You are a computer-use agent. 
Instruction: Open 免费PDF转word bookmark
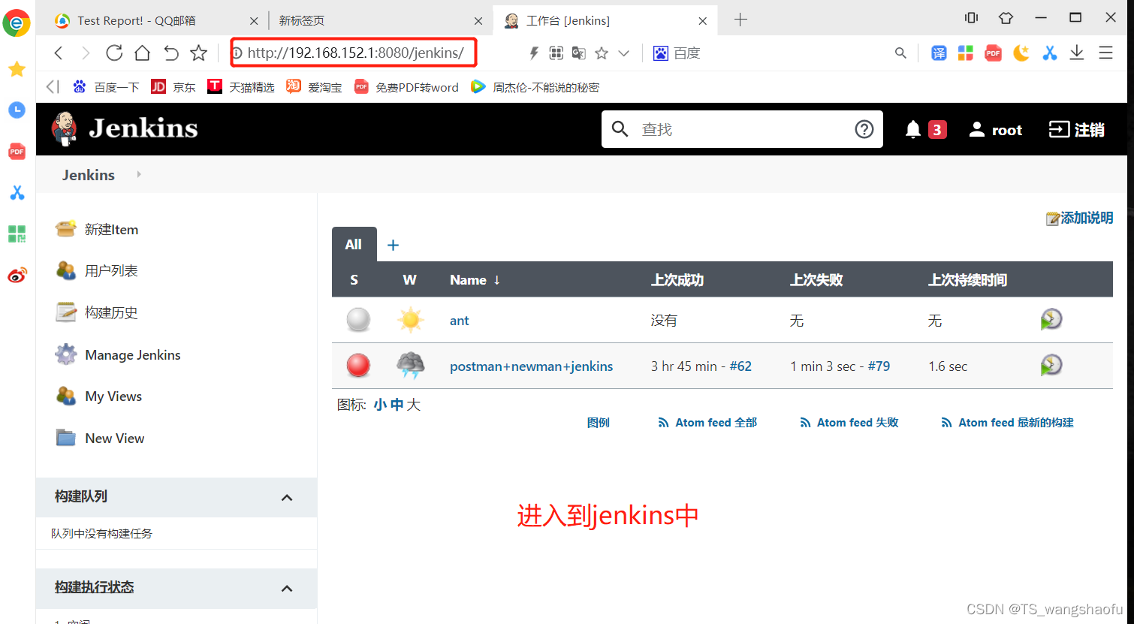click(x=406, y=87)
